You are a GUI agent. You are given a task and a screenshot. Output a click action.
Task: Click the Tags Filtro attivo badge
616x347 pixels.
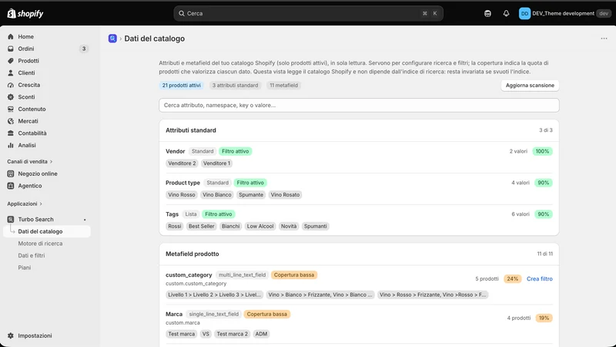[218, 214]
